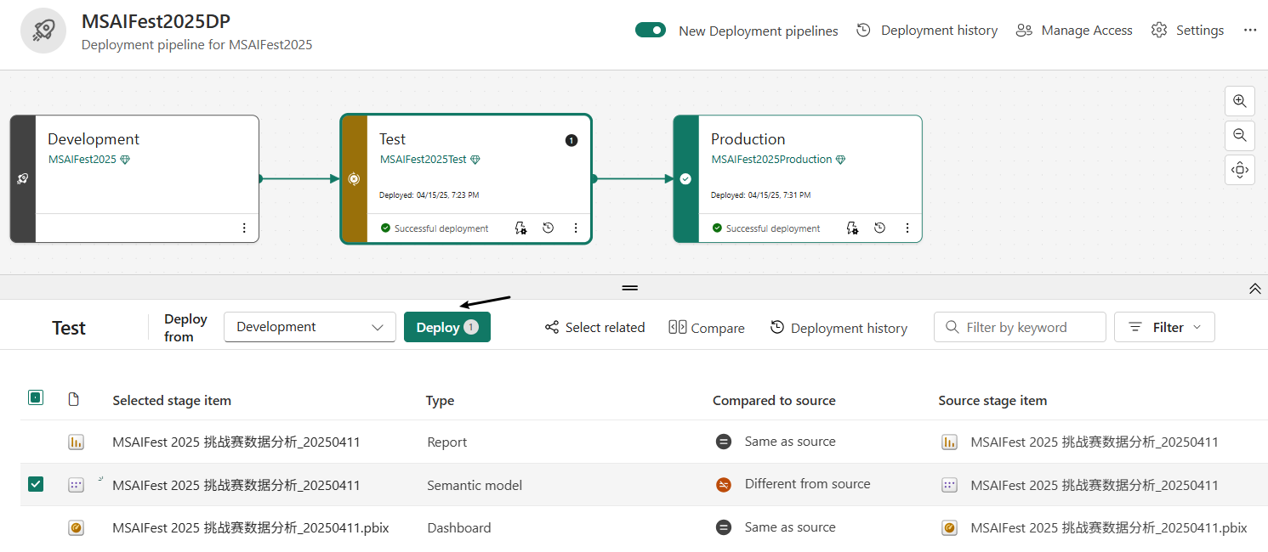Viewport: 1268px width, 552px height.
Task: Select the Semantic model row item name
Action: click(236, 485)
